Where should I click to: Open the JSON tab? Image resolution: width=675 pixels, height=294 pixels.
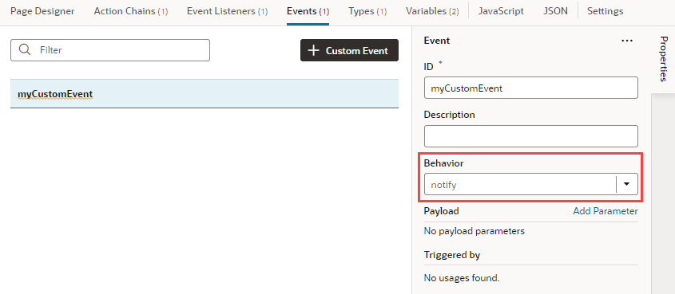pyautogui.click(x=555, y=11)
